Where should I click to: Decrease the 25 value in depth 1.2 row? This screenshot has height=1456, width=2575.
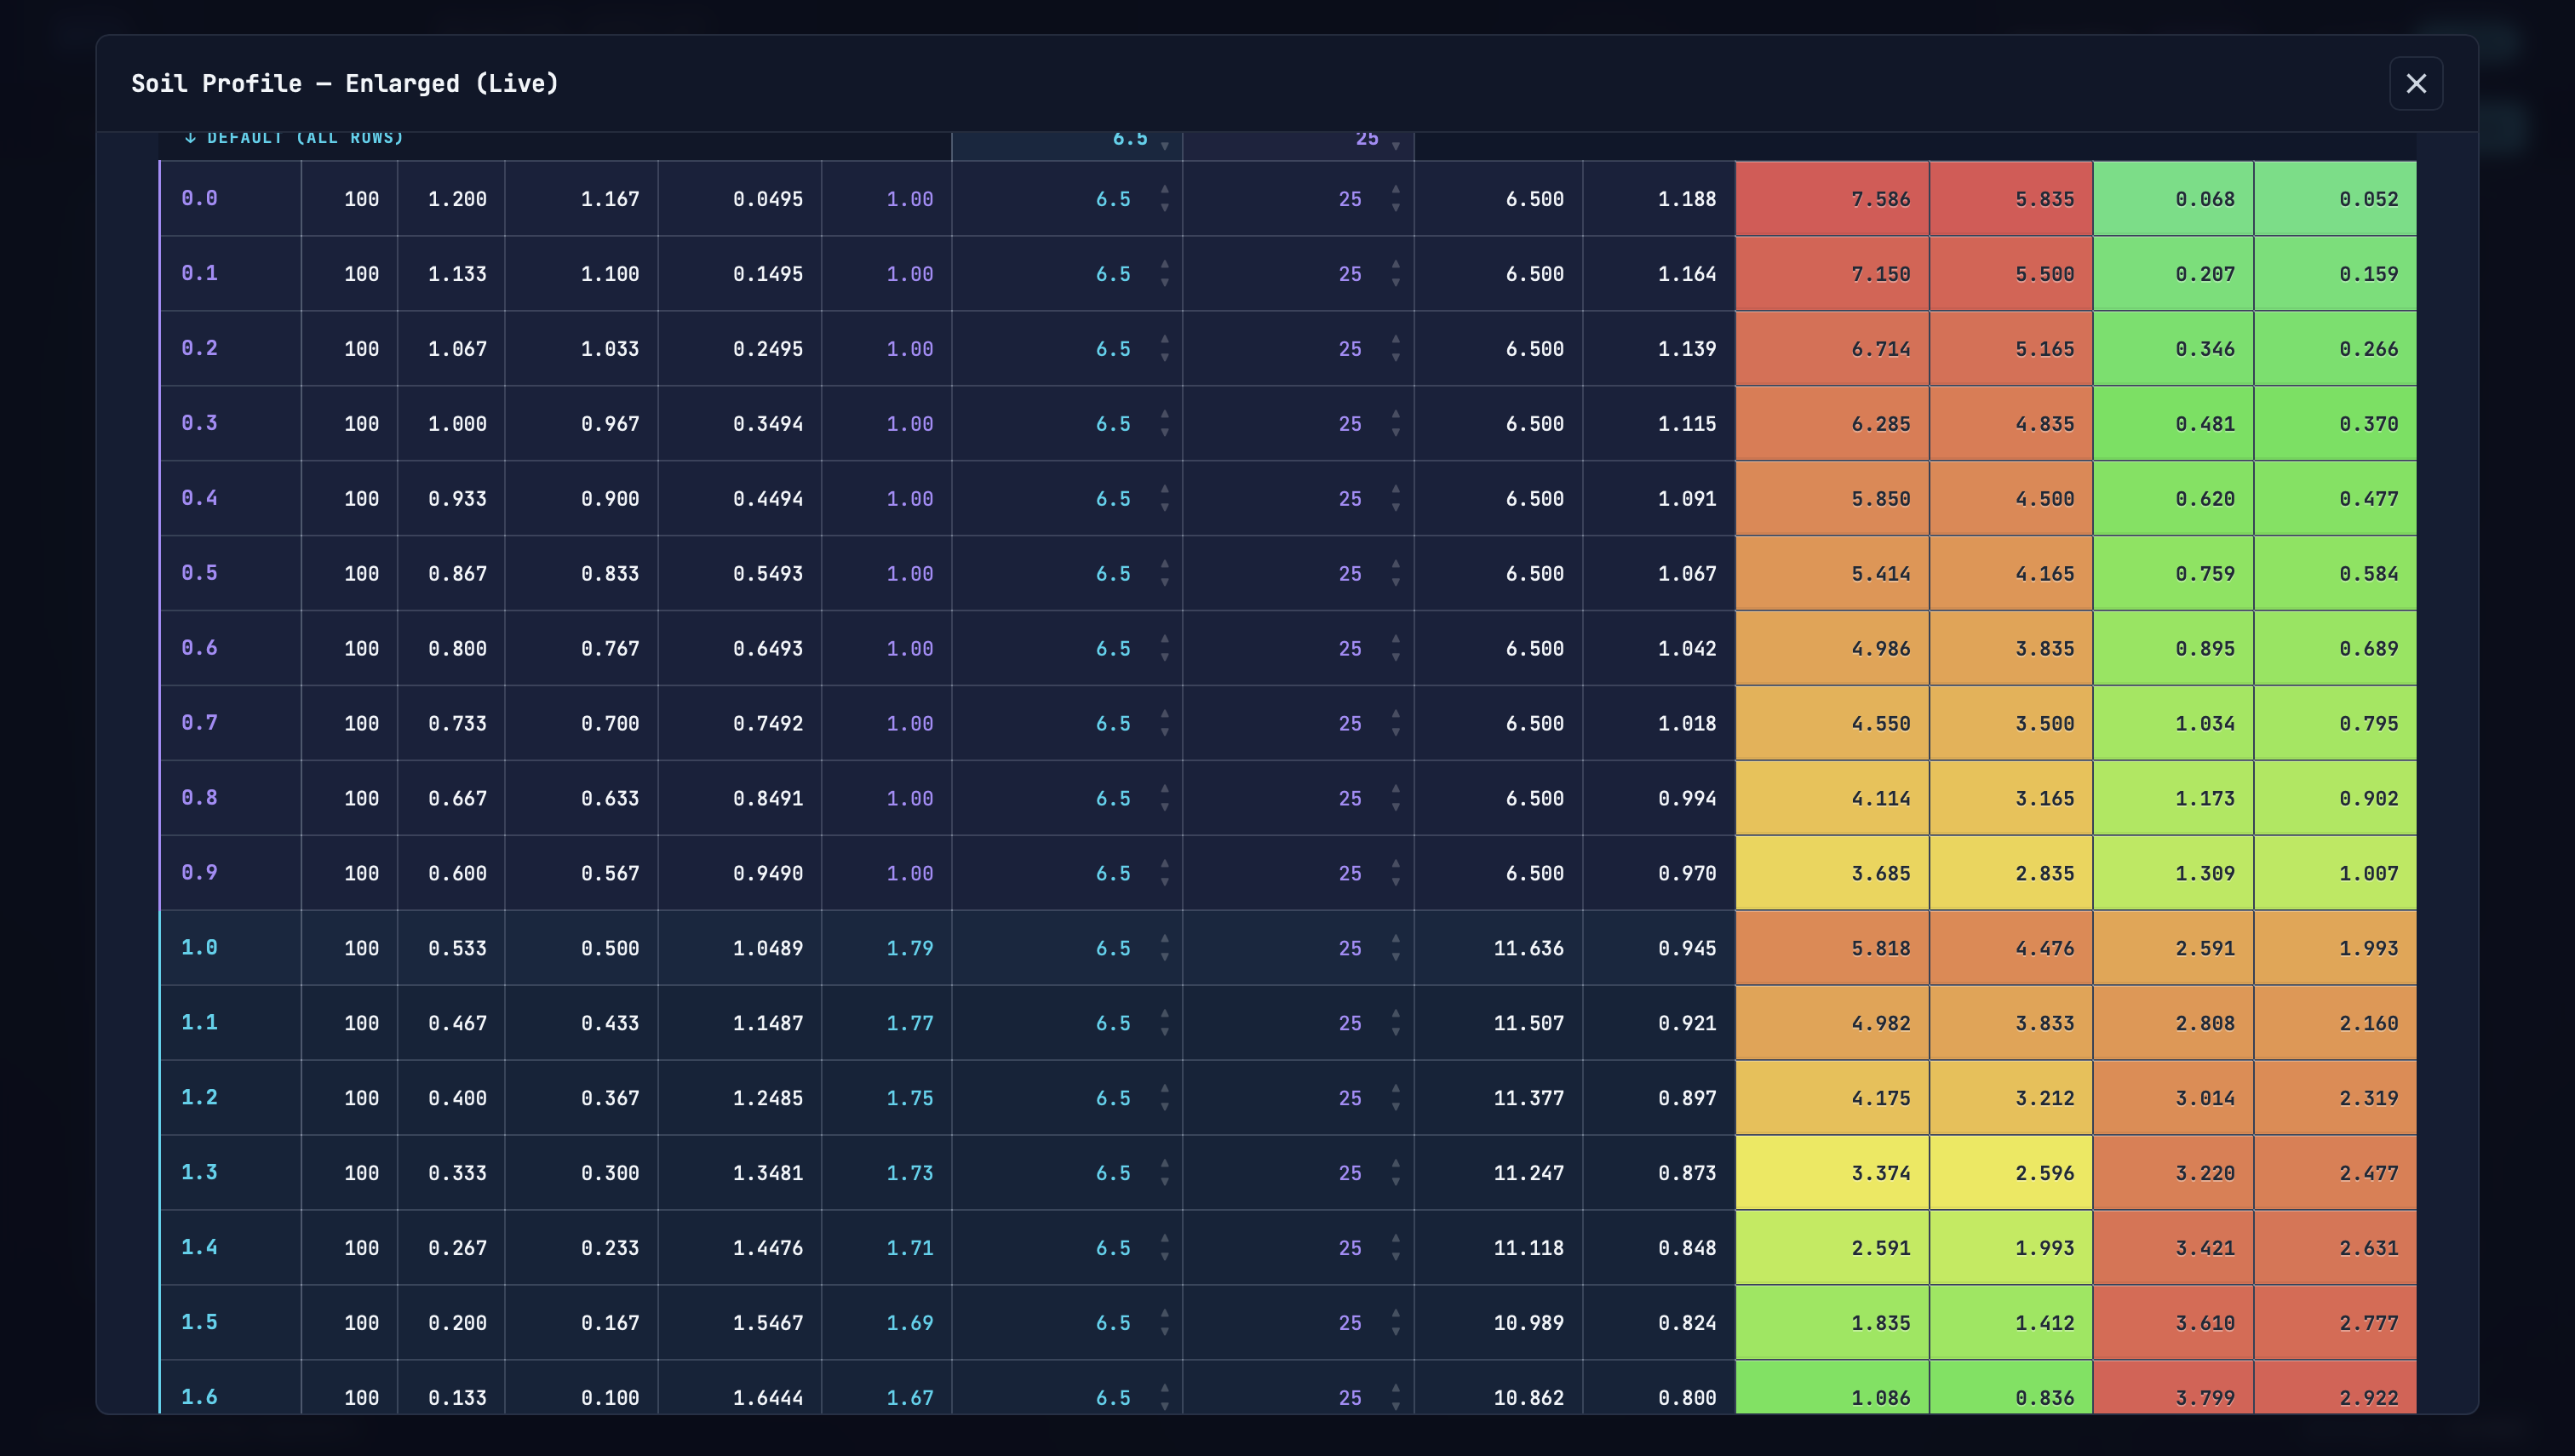(x=1395, y=1107)
